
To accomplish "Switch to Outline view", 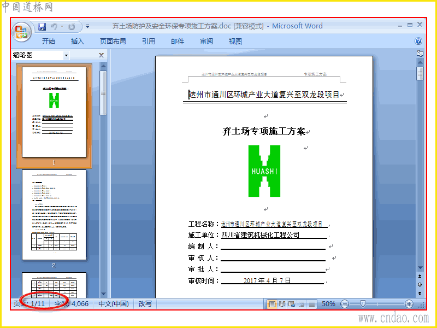I will [302, 304].
